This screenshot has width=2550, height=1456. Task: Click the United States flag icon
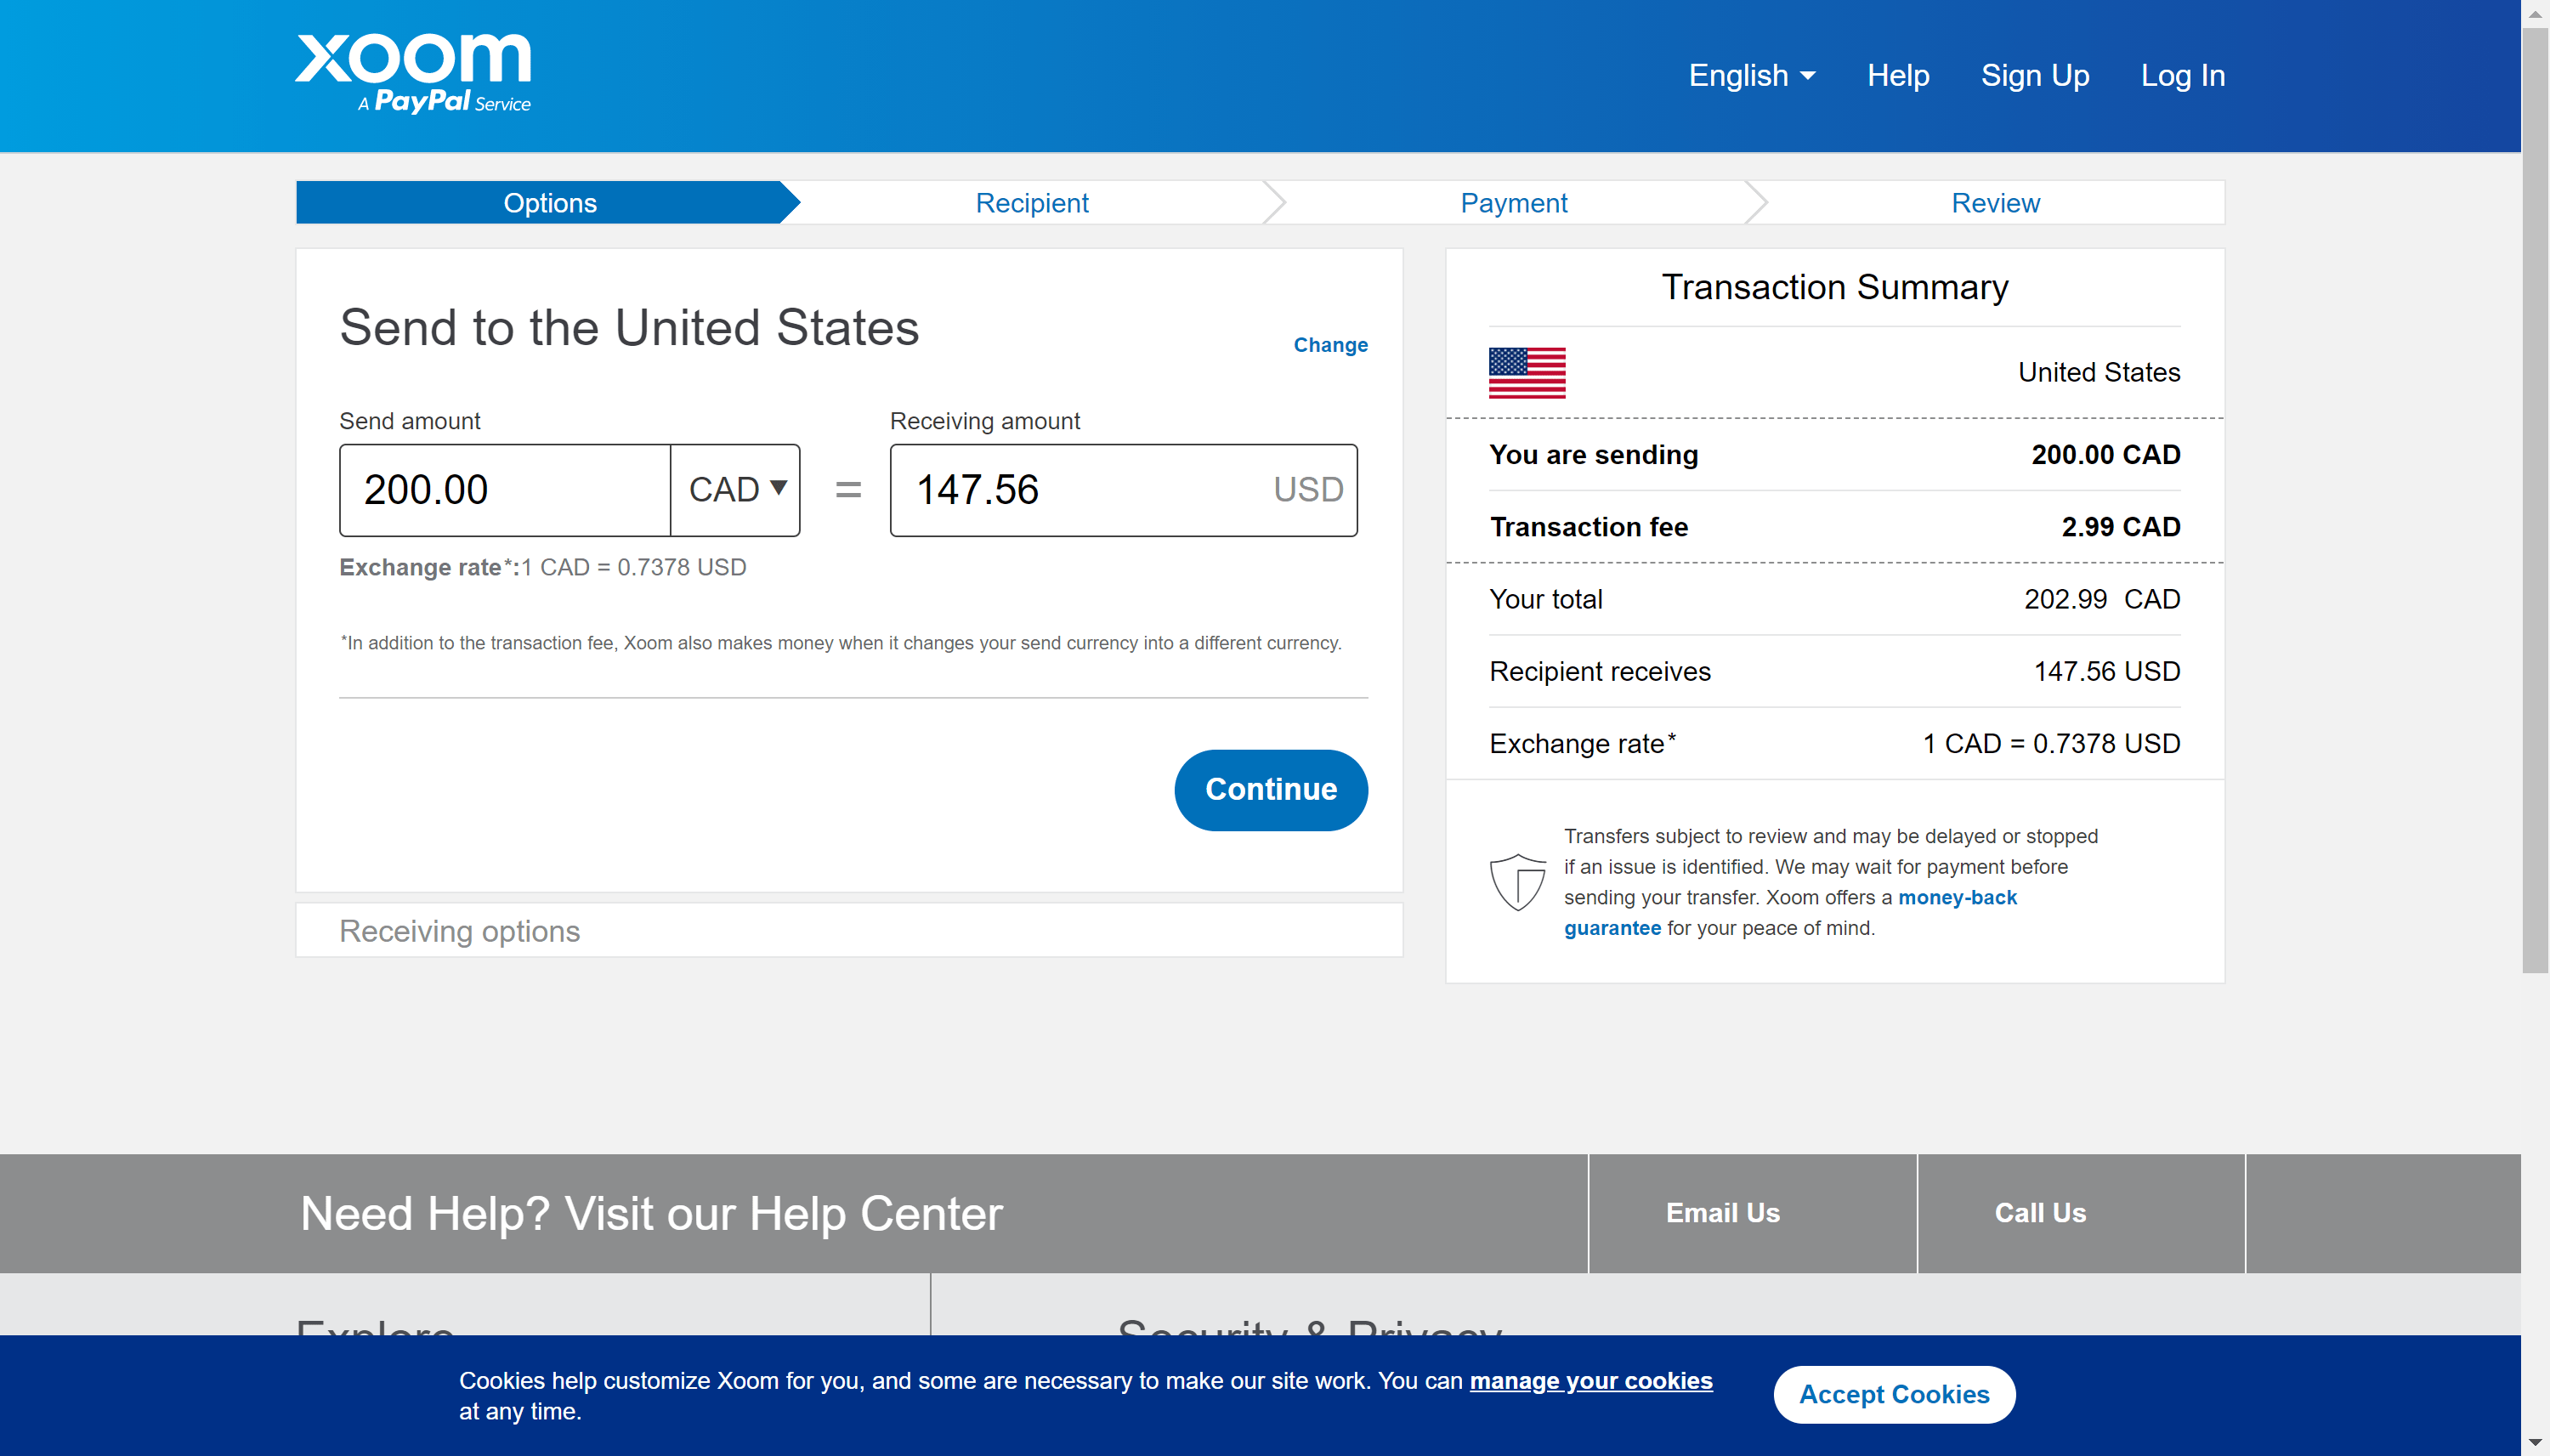tap(1527, 373)
